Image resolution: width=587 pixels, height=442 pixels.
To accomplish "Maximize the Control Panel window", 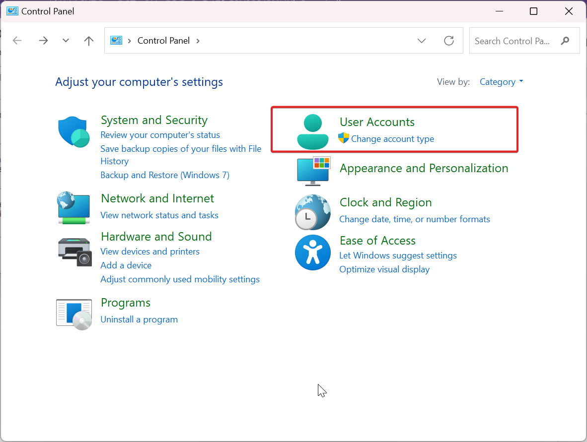I will pyautogui.click(x=533, y=11).
